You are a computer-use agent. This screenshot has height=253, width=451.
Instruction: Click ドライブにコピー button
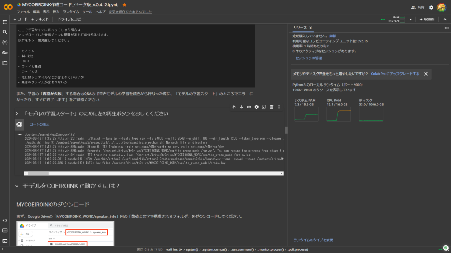71,19
